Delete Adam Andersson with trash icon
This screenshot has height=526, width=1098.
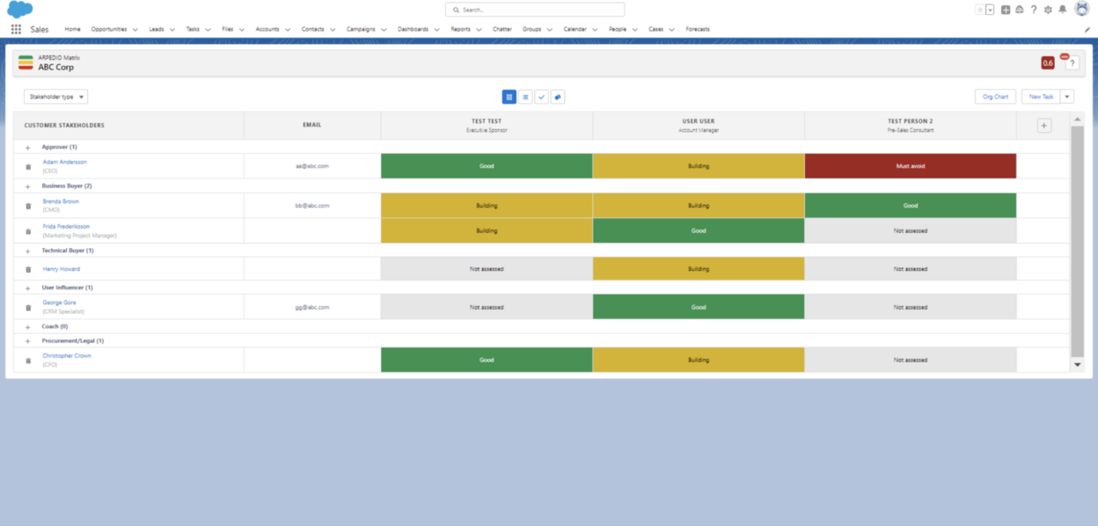point(28,167)
